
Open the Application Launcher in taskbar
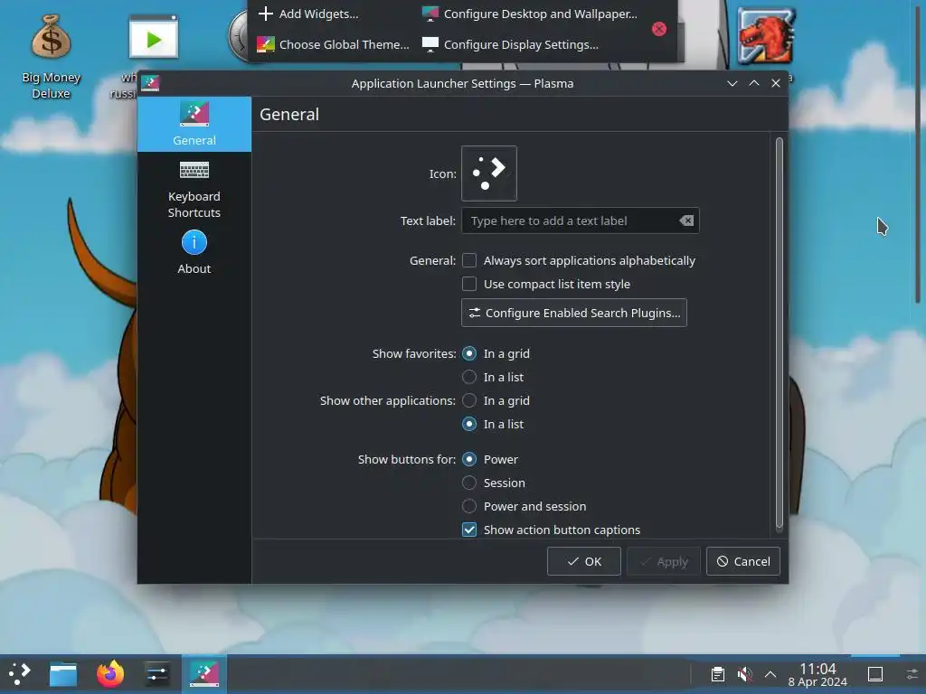coord(19,674)
